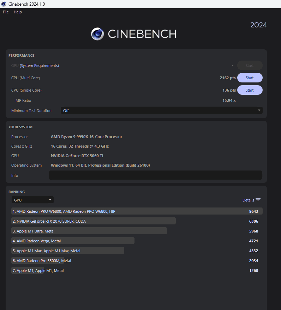The height and width of the screenshot is (310, 281).
Task: Click the Minimum Test Duration dropdown arrow
Action: click(x=259, y=110)
